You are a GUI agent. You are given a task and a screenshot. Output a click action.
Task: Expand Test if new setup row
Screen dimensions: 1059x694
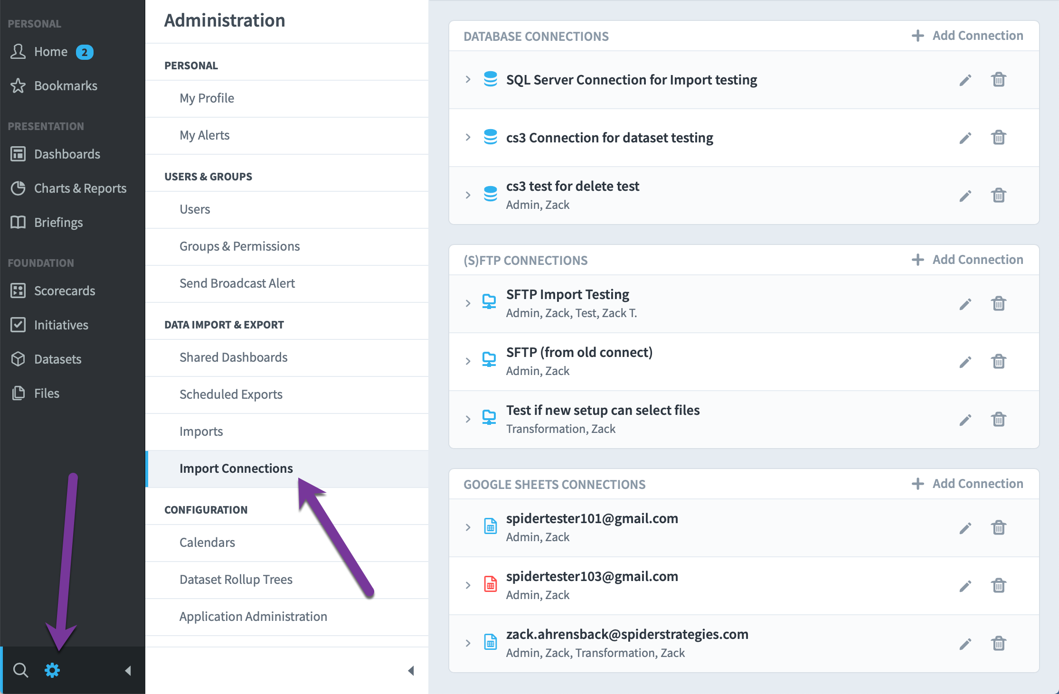click(x=468, y=419)
